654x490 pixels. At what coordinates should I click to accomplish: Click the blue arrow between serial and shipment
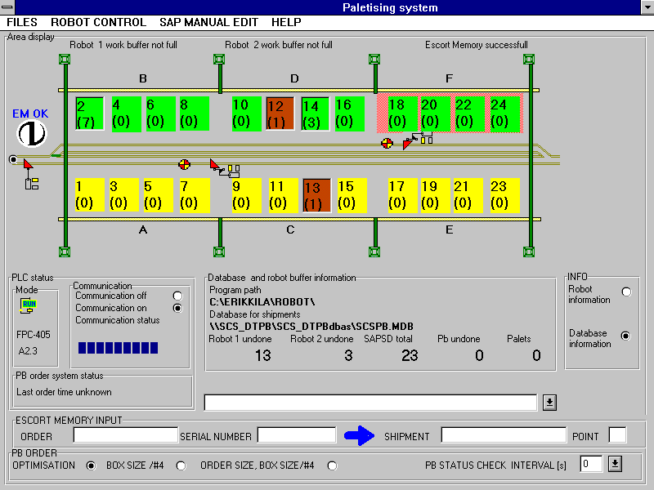point(359,436)
